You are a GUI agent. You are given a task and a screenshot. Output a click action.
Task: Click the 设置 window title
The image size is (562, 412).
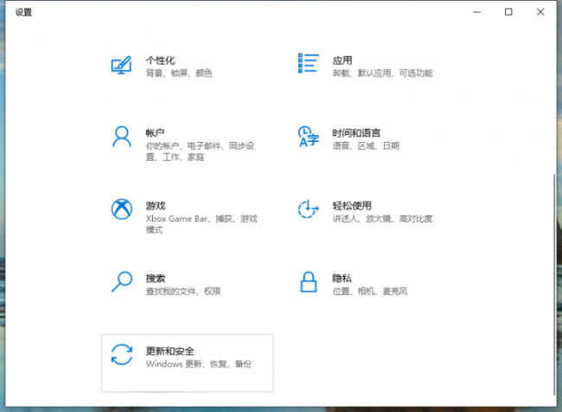23,12
